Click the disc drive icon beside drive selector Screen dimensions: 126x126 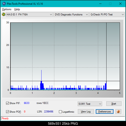3,14
